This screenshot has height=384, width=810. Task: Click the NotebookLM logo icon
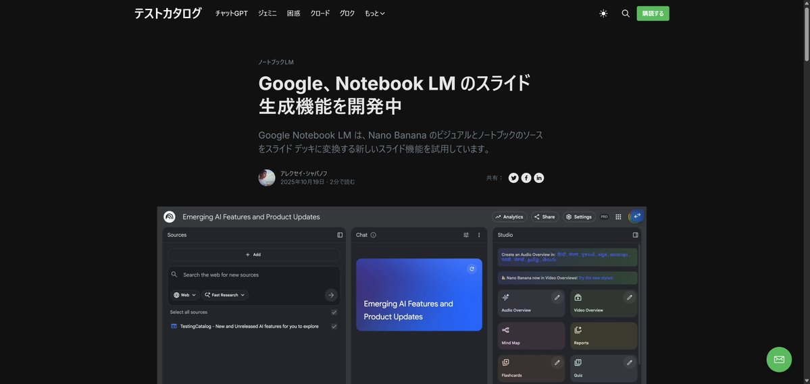tap(170, 217)
